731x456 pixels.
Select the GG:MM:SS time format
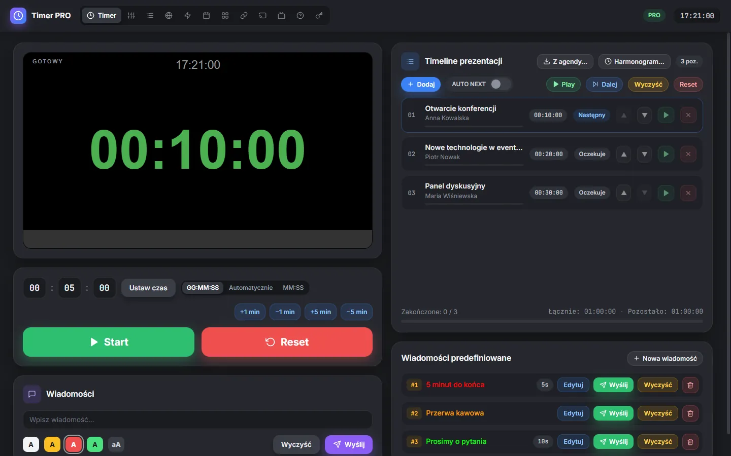(203, 288)
